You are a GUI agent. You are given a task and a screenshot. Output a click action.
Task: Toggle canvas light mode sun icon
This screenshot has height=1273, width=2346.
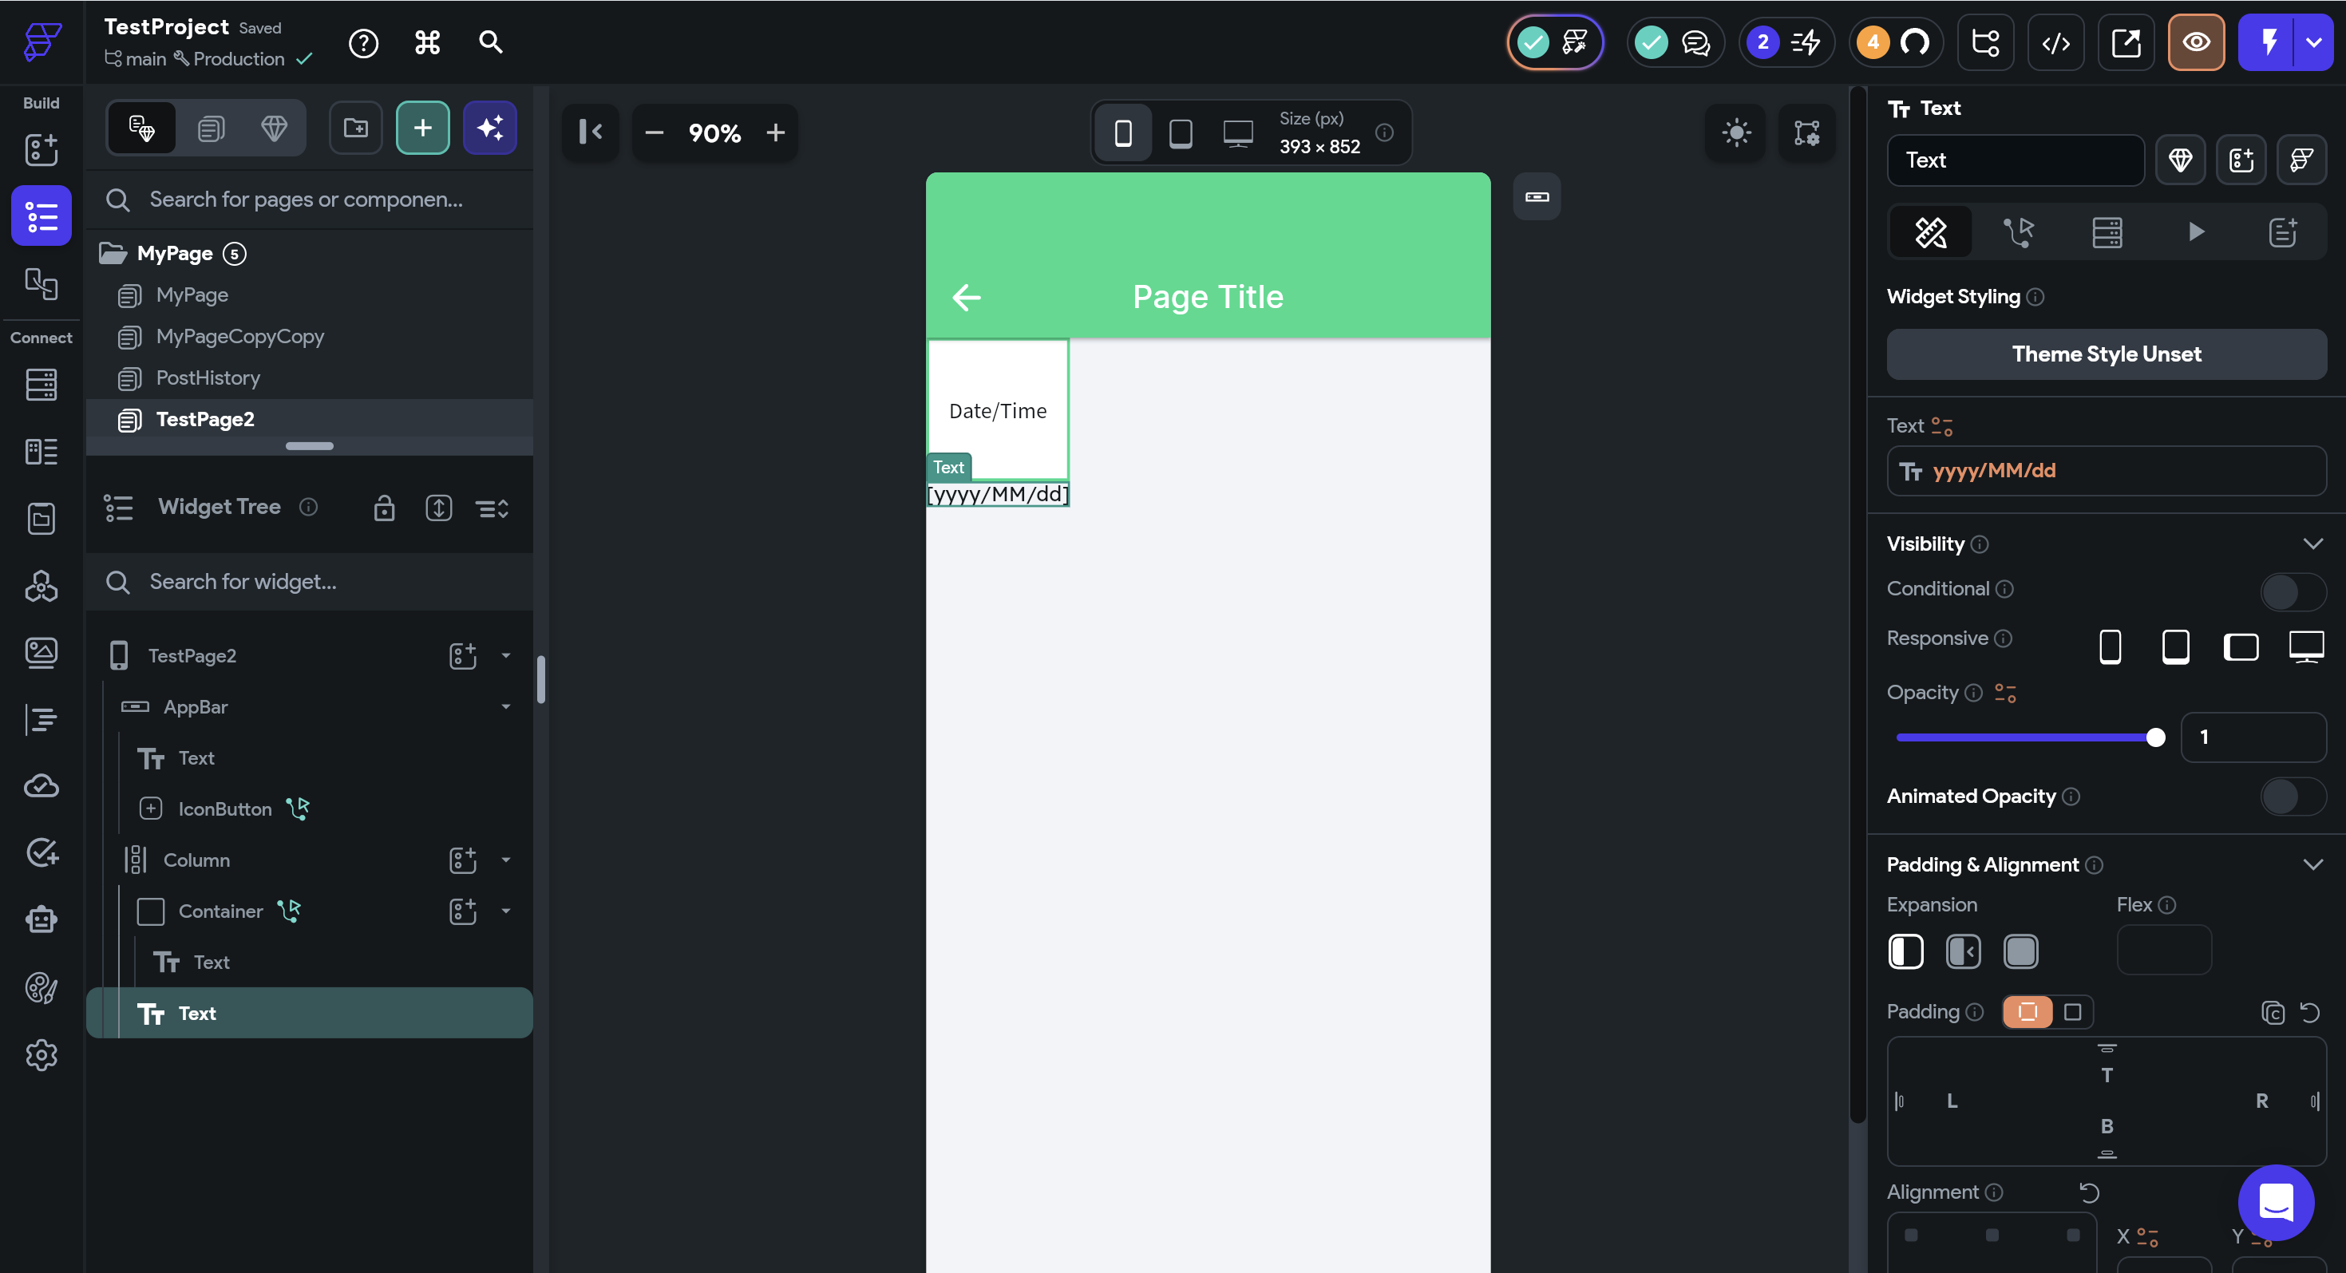coord(1736,133)
